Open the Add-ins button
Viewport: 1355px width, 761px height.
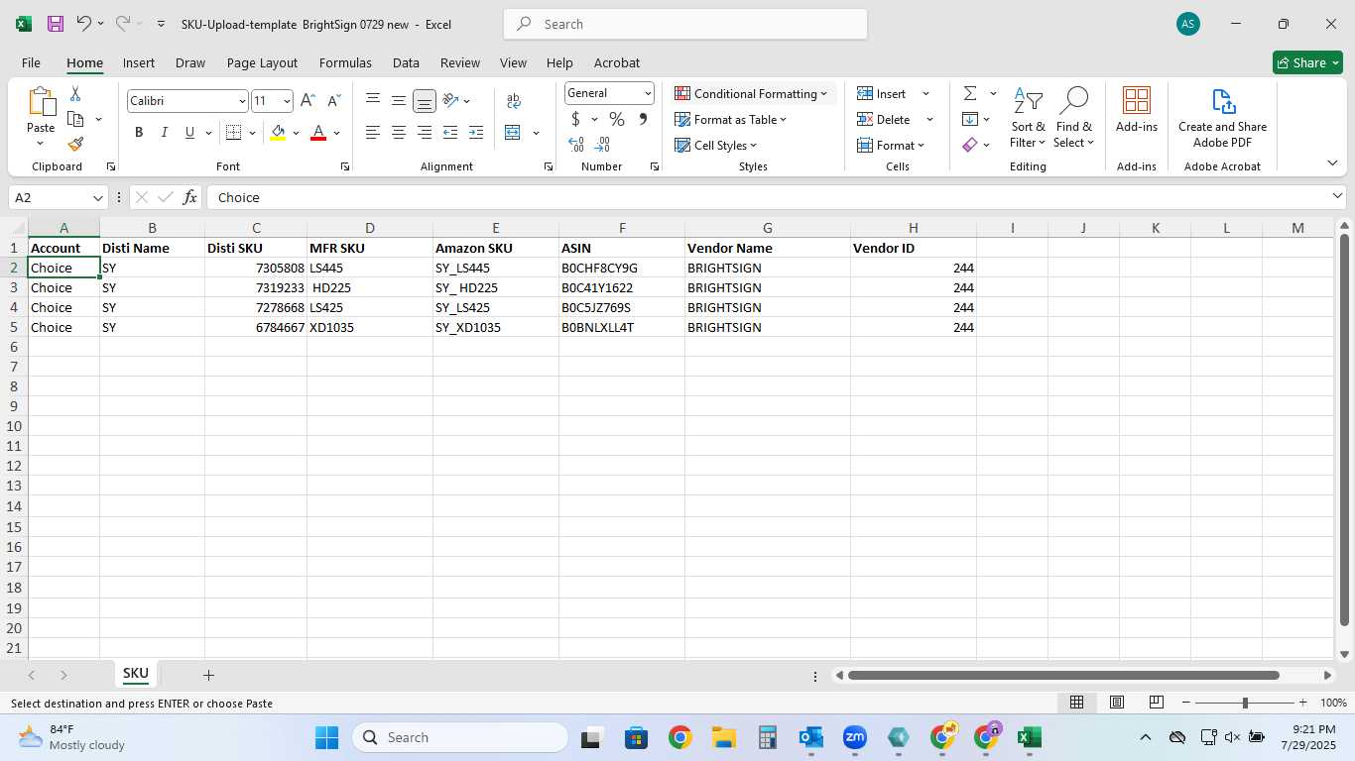[x=1137, y=110]
